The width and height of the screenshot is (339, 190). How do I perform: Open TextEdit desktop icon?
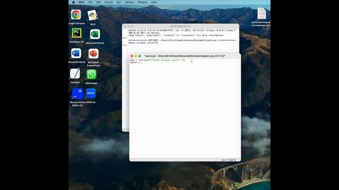point(75,74)
